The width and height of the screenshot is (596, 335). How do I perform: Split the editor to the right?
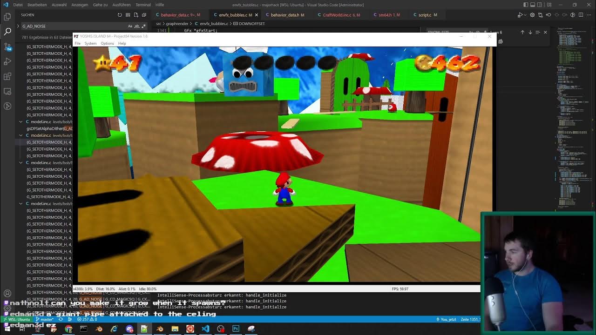581,15
